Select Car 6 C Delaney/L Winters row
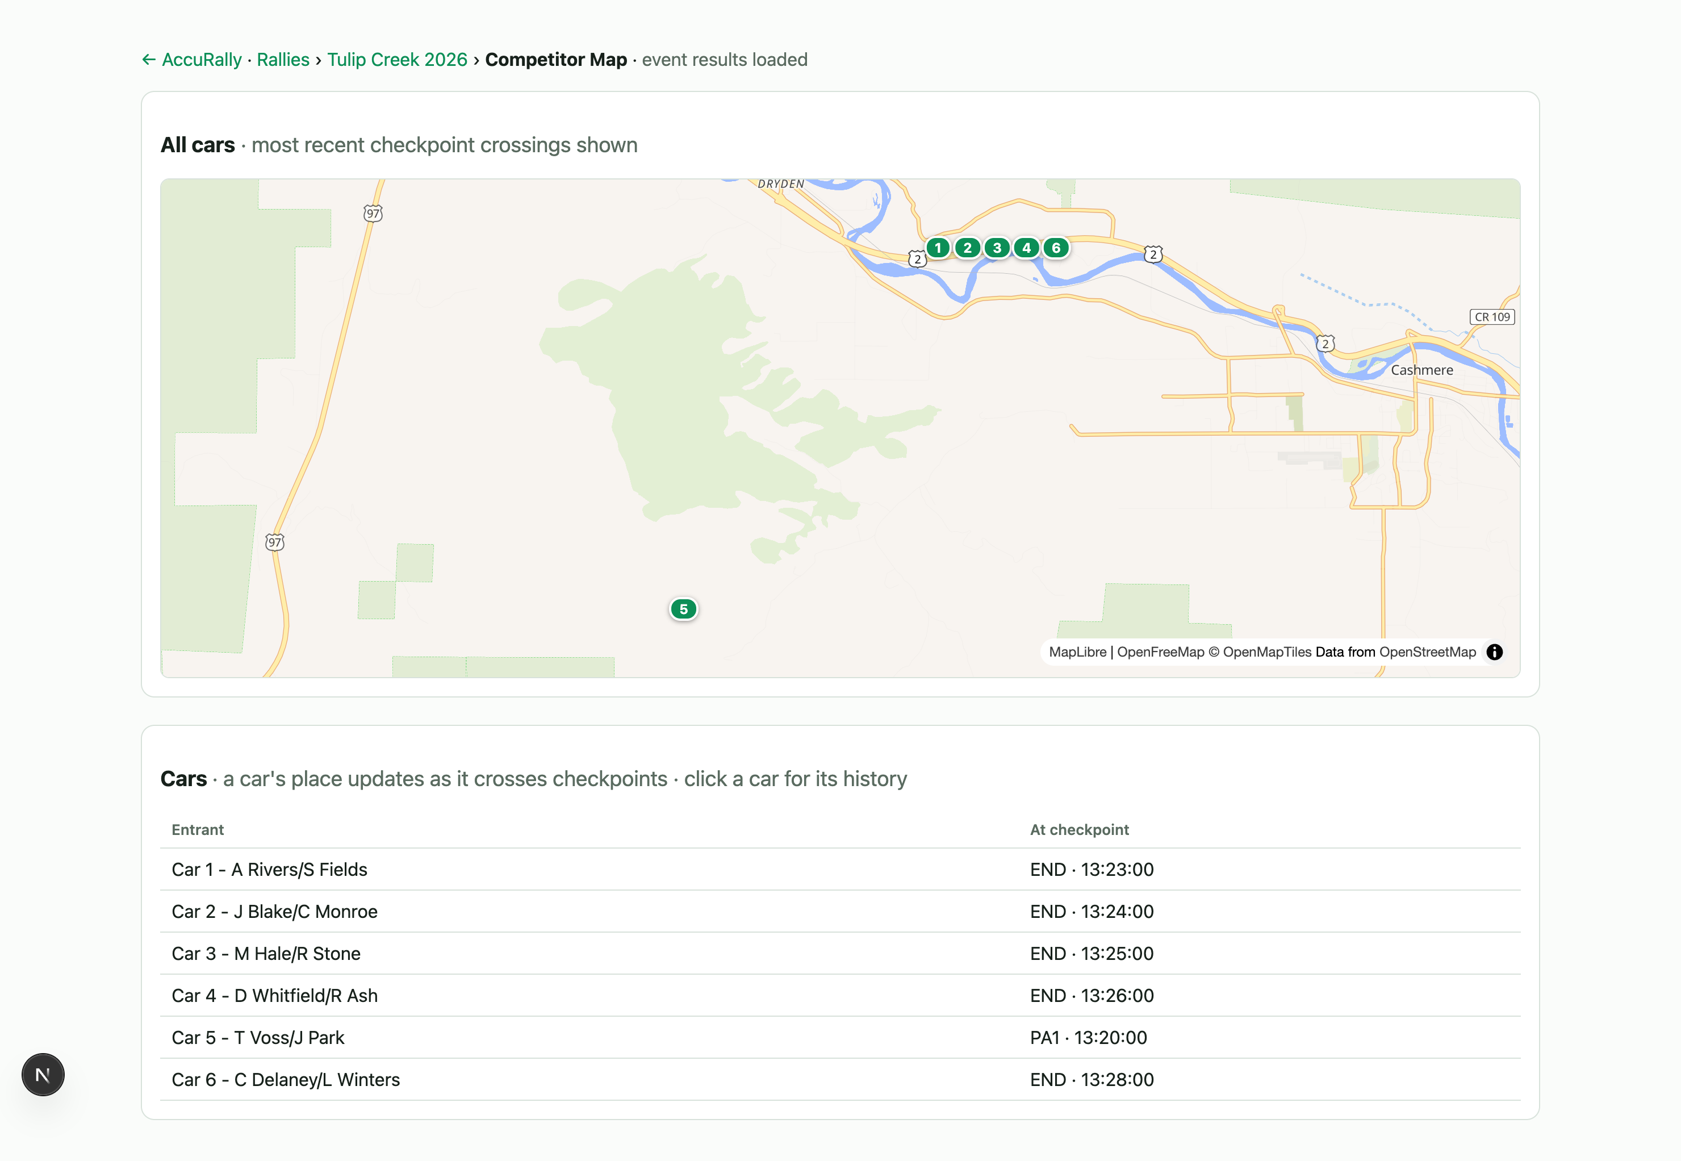This screenshot has width=1681, height=1161. pyautogui.click(x=840, y=1080)
